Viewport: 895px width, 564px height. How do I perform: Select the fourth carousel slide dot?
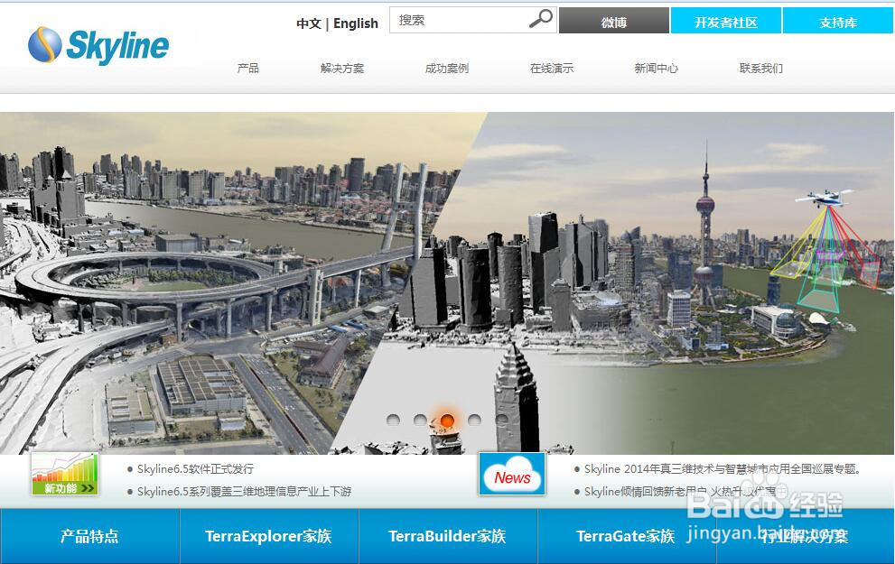[474, 421]
